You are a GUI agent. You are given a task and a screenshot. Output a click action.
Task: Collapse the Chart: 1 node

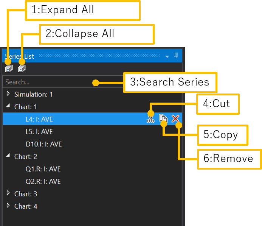pyautogui.click(x=8, y=105)
